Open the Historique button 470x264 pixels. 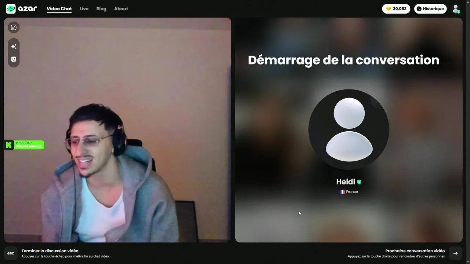[430, 9]
